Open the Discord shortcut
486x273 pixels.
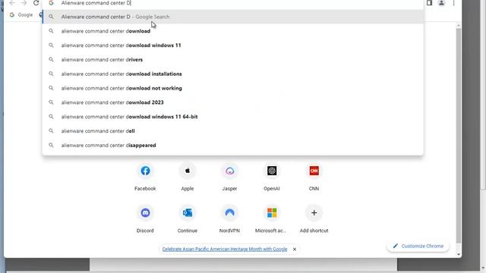tap(145, 220)
